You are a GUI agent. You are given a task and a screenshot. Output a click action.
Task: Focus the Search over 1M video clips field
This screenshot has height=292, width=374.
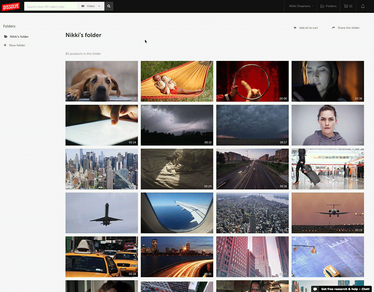pyautogui.click(x=51, y=6)
